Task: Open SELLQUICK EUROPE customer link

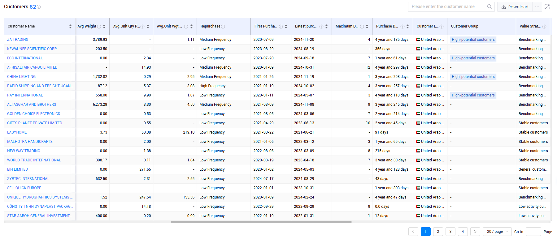Action: click(24, 188)
